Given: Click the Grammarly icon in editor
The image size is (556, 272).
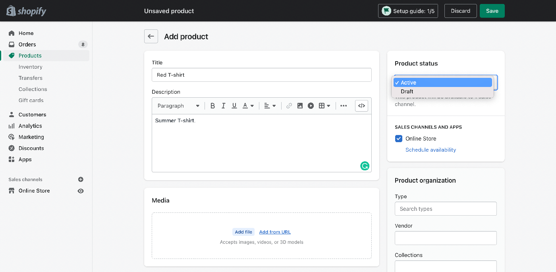Looking at the screenshot, I should click(365, 166).
